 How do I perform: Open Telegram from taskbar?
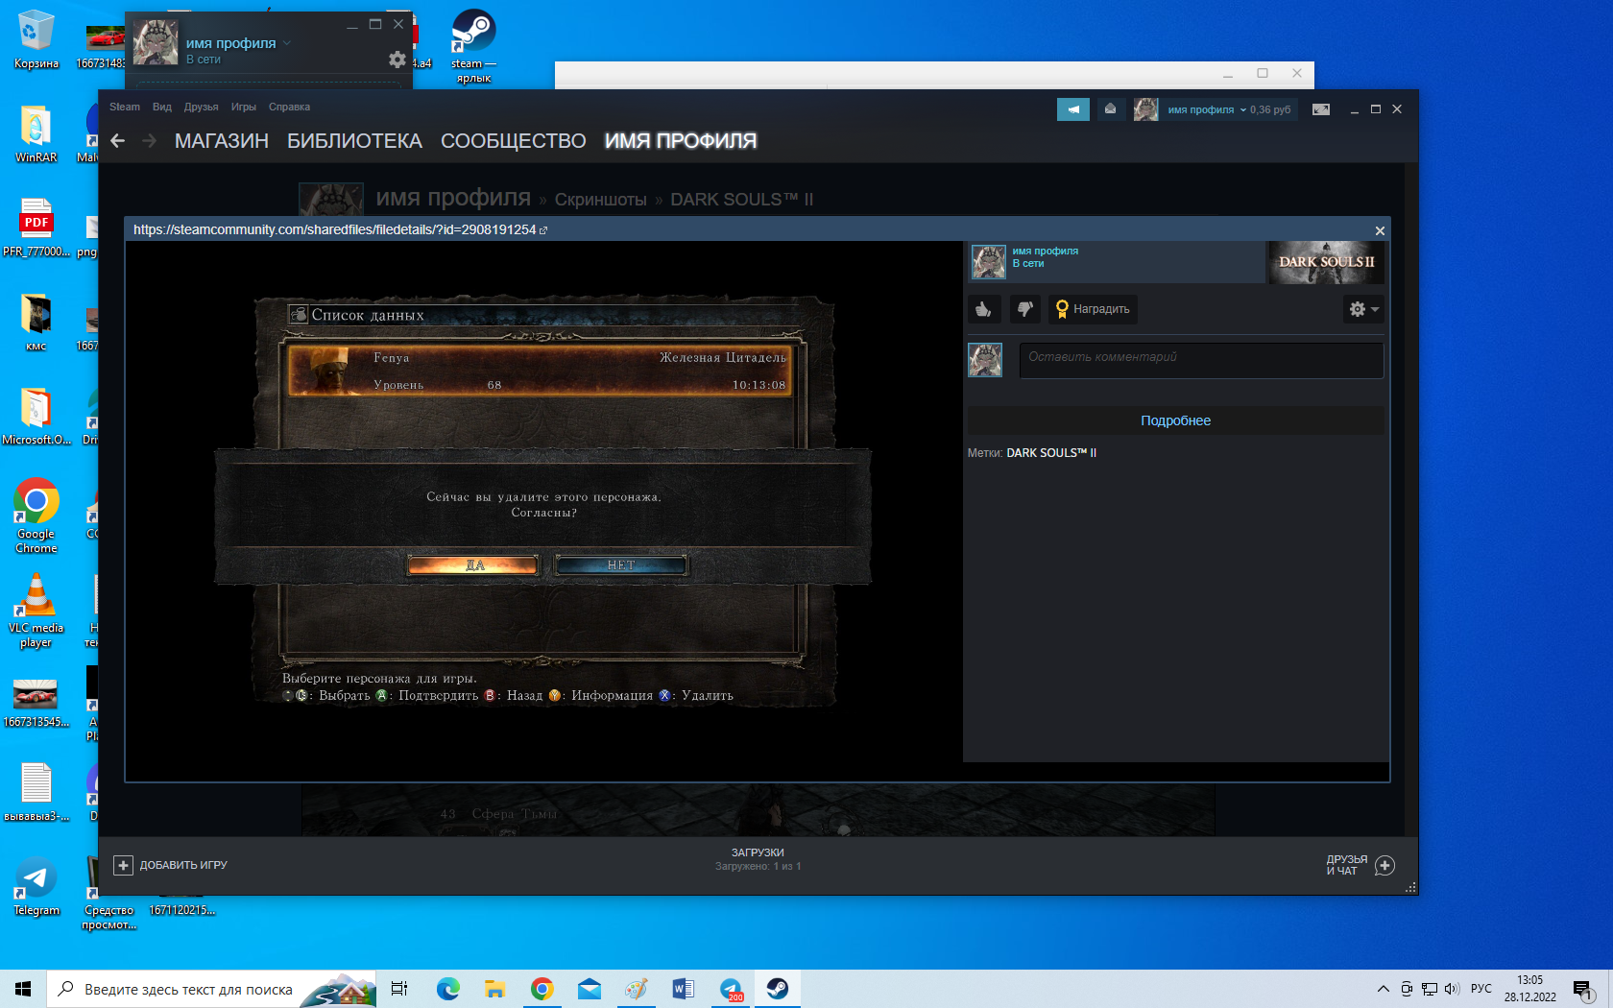pyautogui.click(x=731, y=989)
